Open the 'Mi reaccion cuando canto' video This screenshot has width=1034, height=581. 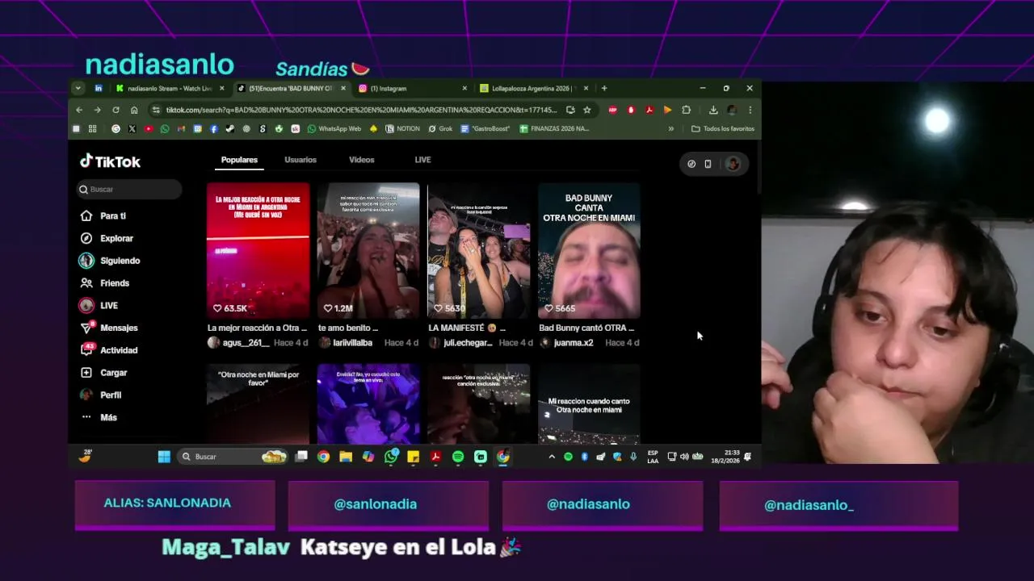(589, 403)
